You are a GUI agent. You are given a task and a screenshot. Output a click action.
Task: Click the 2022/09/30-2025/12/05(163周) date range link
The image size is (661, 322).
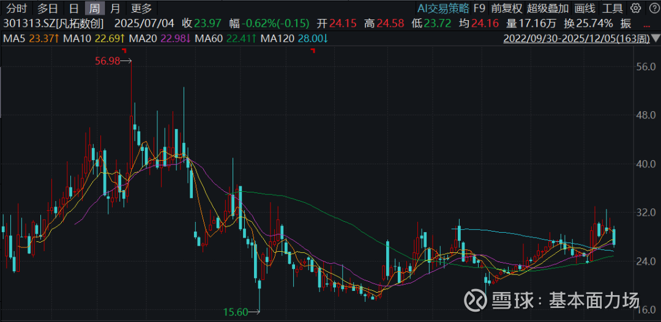pos(577,39)
